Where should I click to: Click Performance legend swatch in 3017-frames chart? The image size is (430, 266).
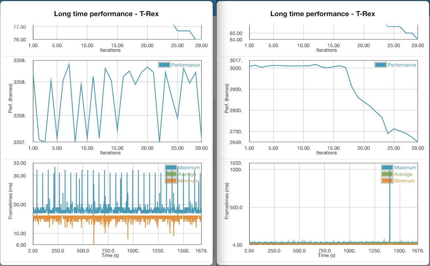381,65
